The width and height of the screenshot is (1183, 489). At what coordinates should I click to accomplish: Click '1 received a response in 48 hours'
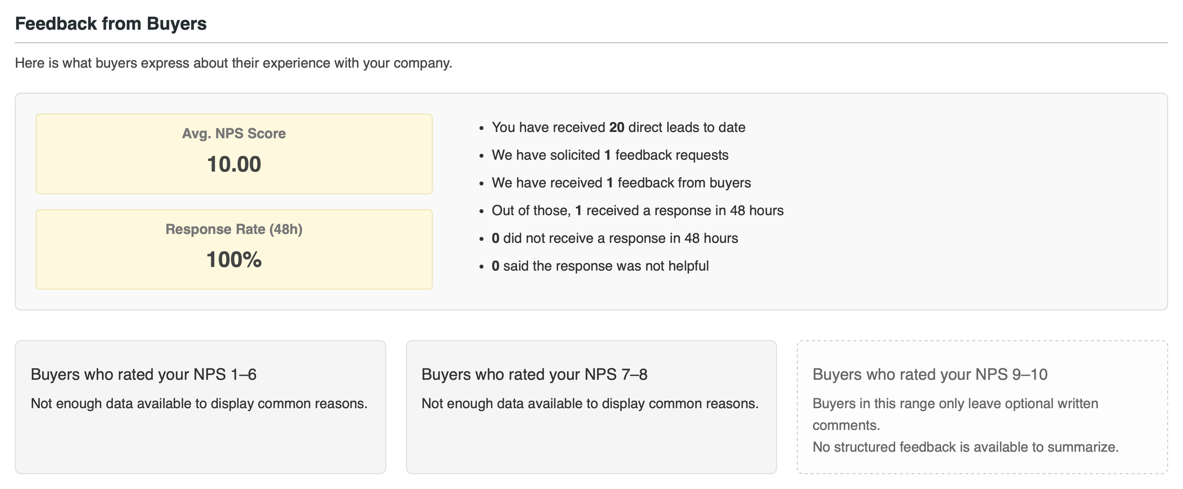(x=637, y=210)
